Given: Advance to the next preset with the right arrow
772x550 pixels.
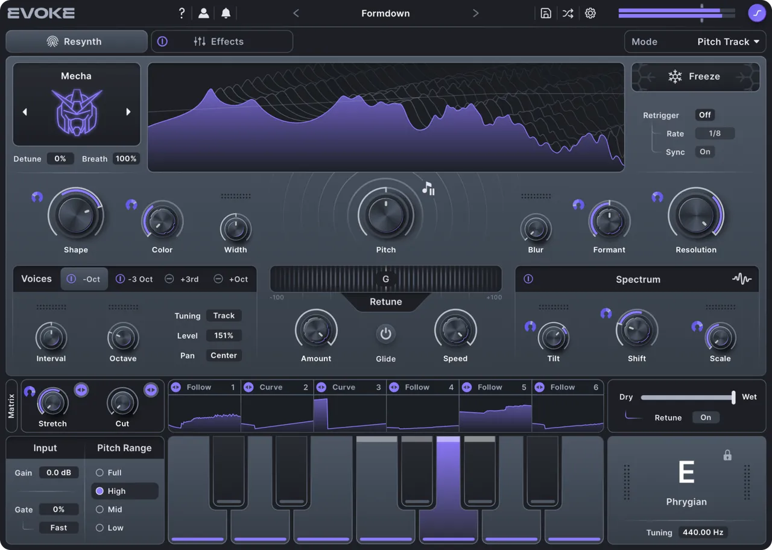Looking at the screenshot, I should pos(475,13).
